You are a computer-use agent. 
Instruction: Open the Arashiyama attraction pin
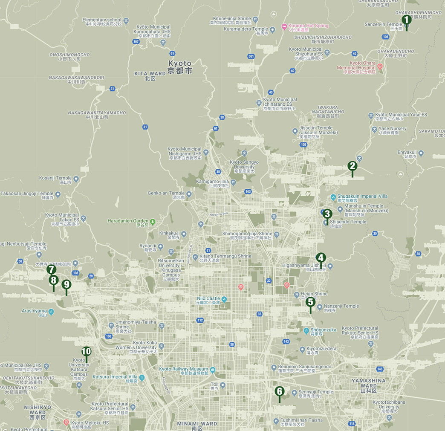point(51,312)
